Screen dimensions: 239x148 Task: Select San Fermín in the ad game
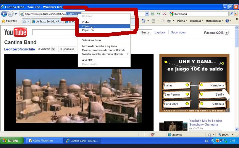click(x=176, y=94)
